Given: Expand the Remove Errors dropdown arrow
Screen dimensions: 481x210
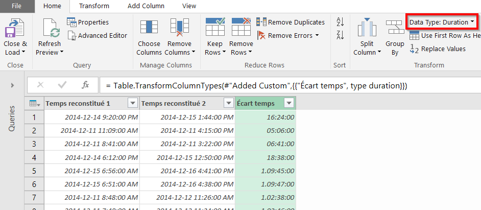Looking at the screenshot, I should click(317, 36).
